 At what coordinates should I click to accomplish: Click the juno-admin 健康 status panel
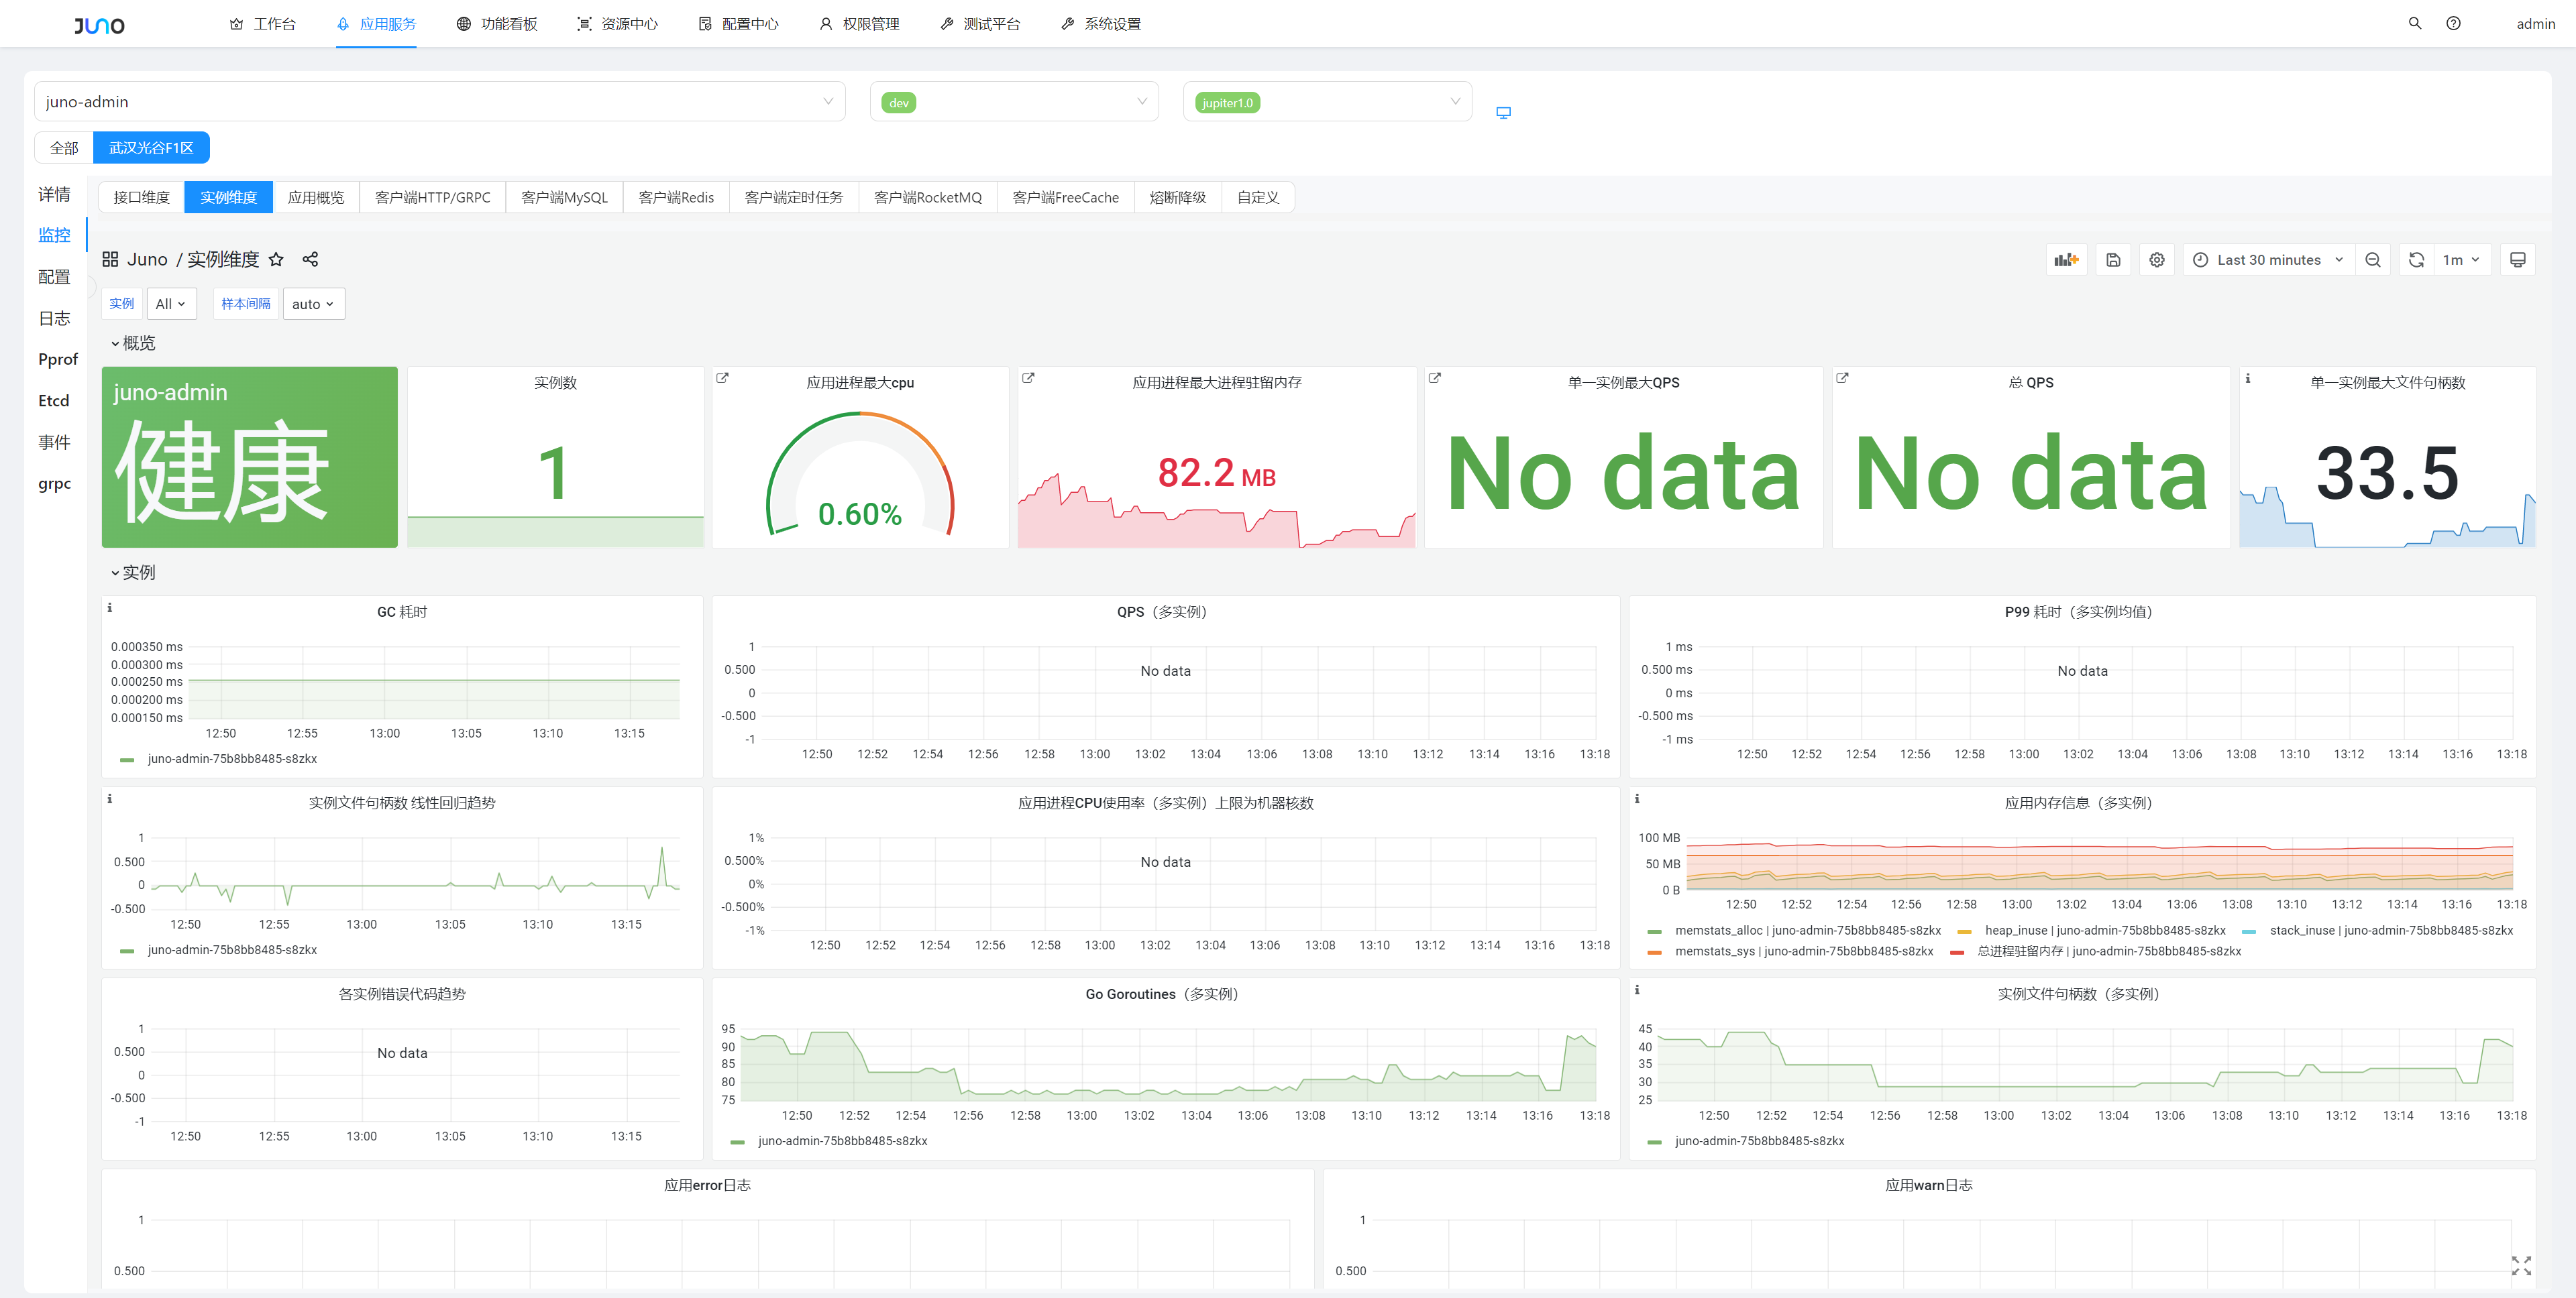(x=249, y=457)
